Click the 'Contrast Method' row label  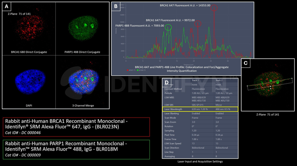173,89
